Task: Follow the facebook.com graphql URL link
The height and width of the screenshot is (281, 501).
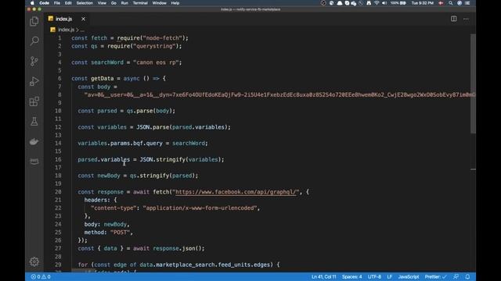Action: tap(236, 192)
